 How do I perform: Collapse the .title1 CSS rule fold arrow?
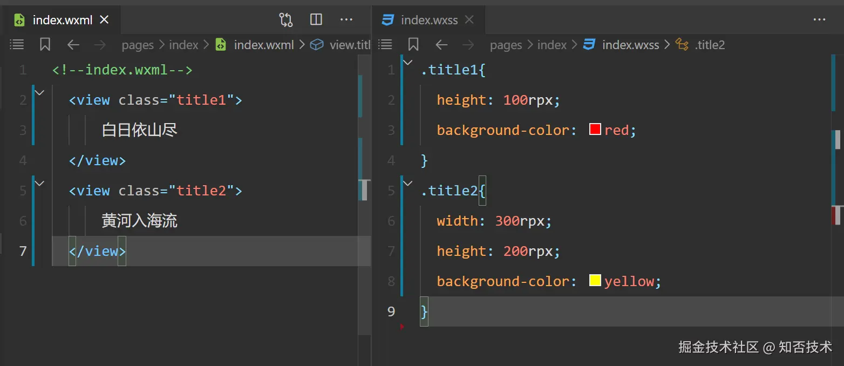[408, 63]
